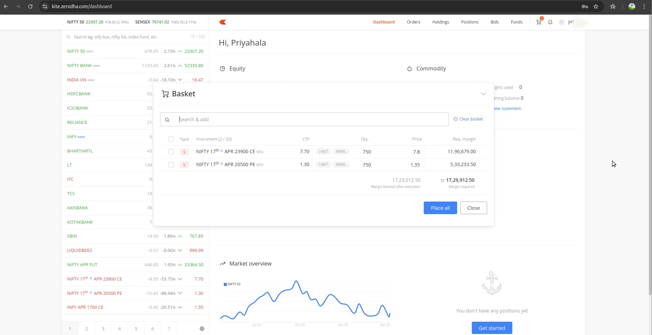Click browser forward arrow

[18, 6]
